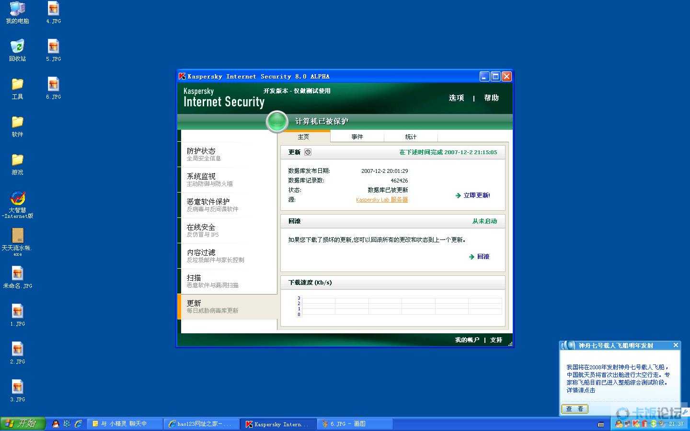Switch to the 主页 tab

(x=304, y=137)
